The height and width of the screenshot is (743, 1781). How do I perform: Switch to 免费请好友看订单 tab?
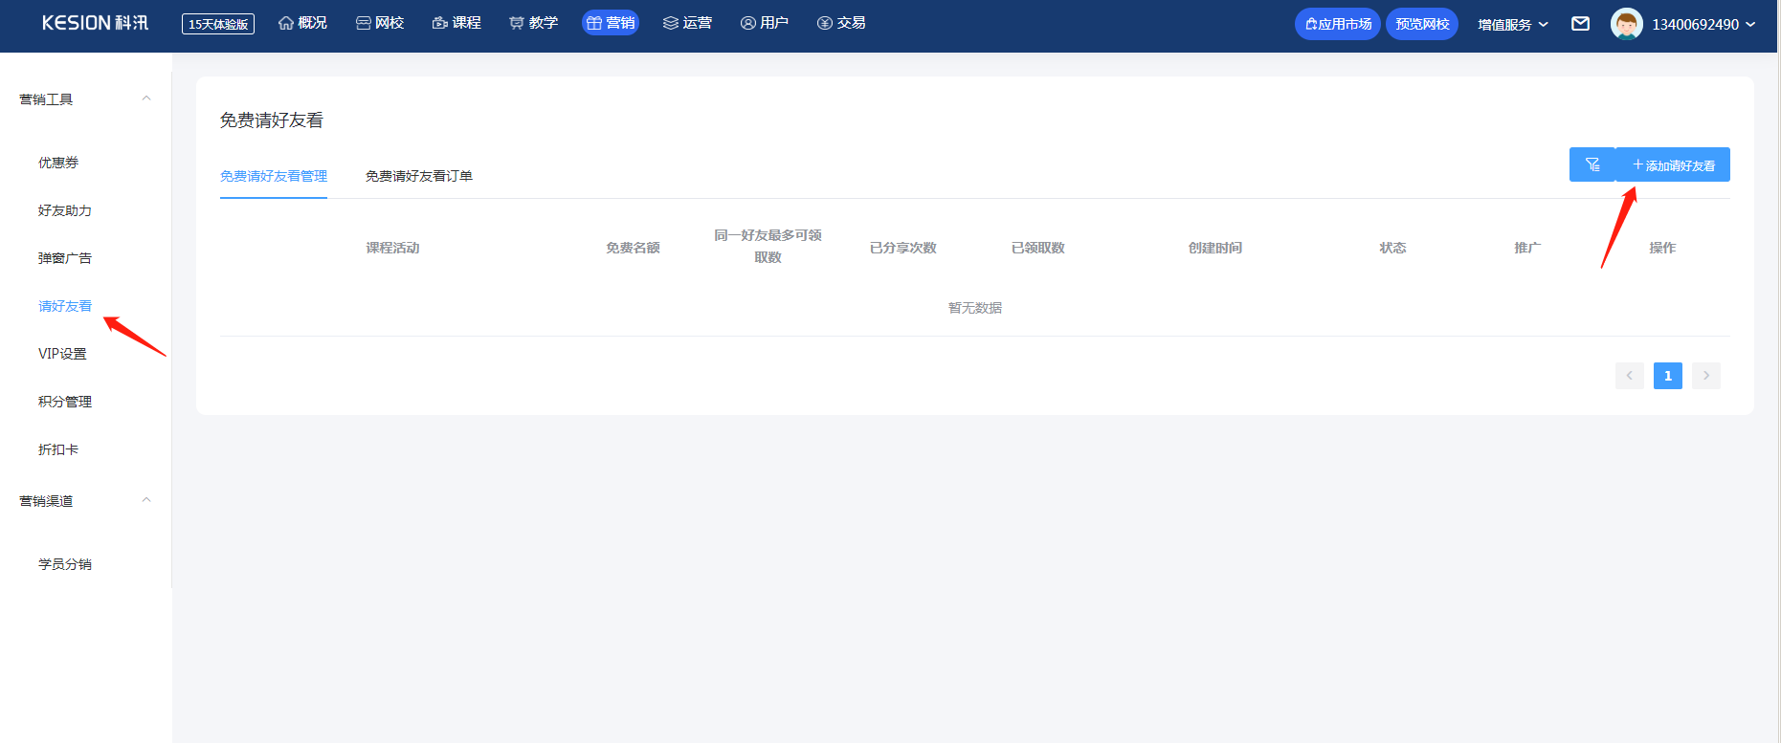(x=418, y=176)
